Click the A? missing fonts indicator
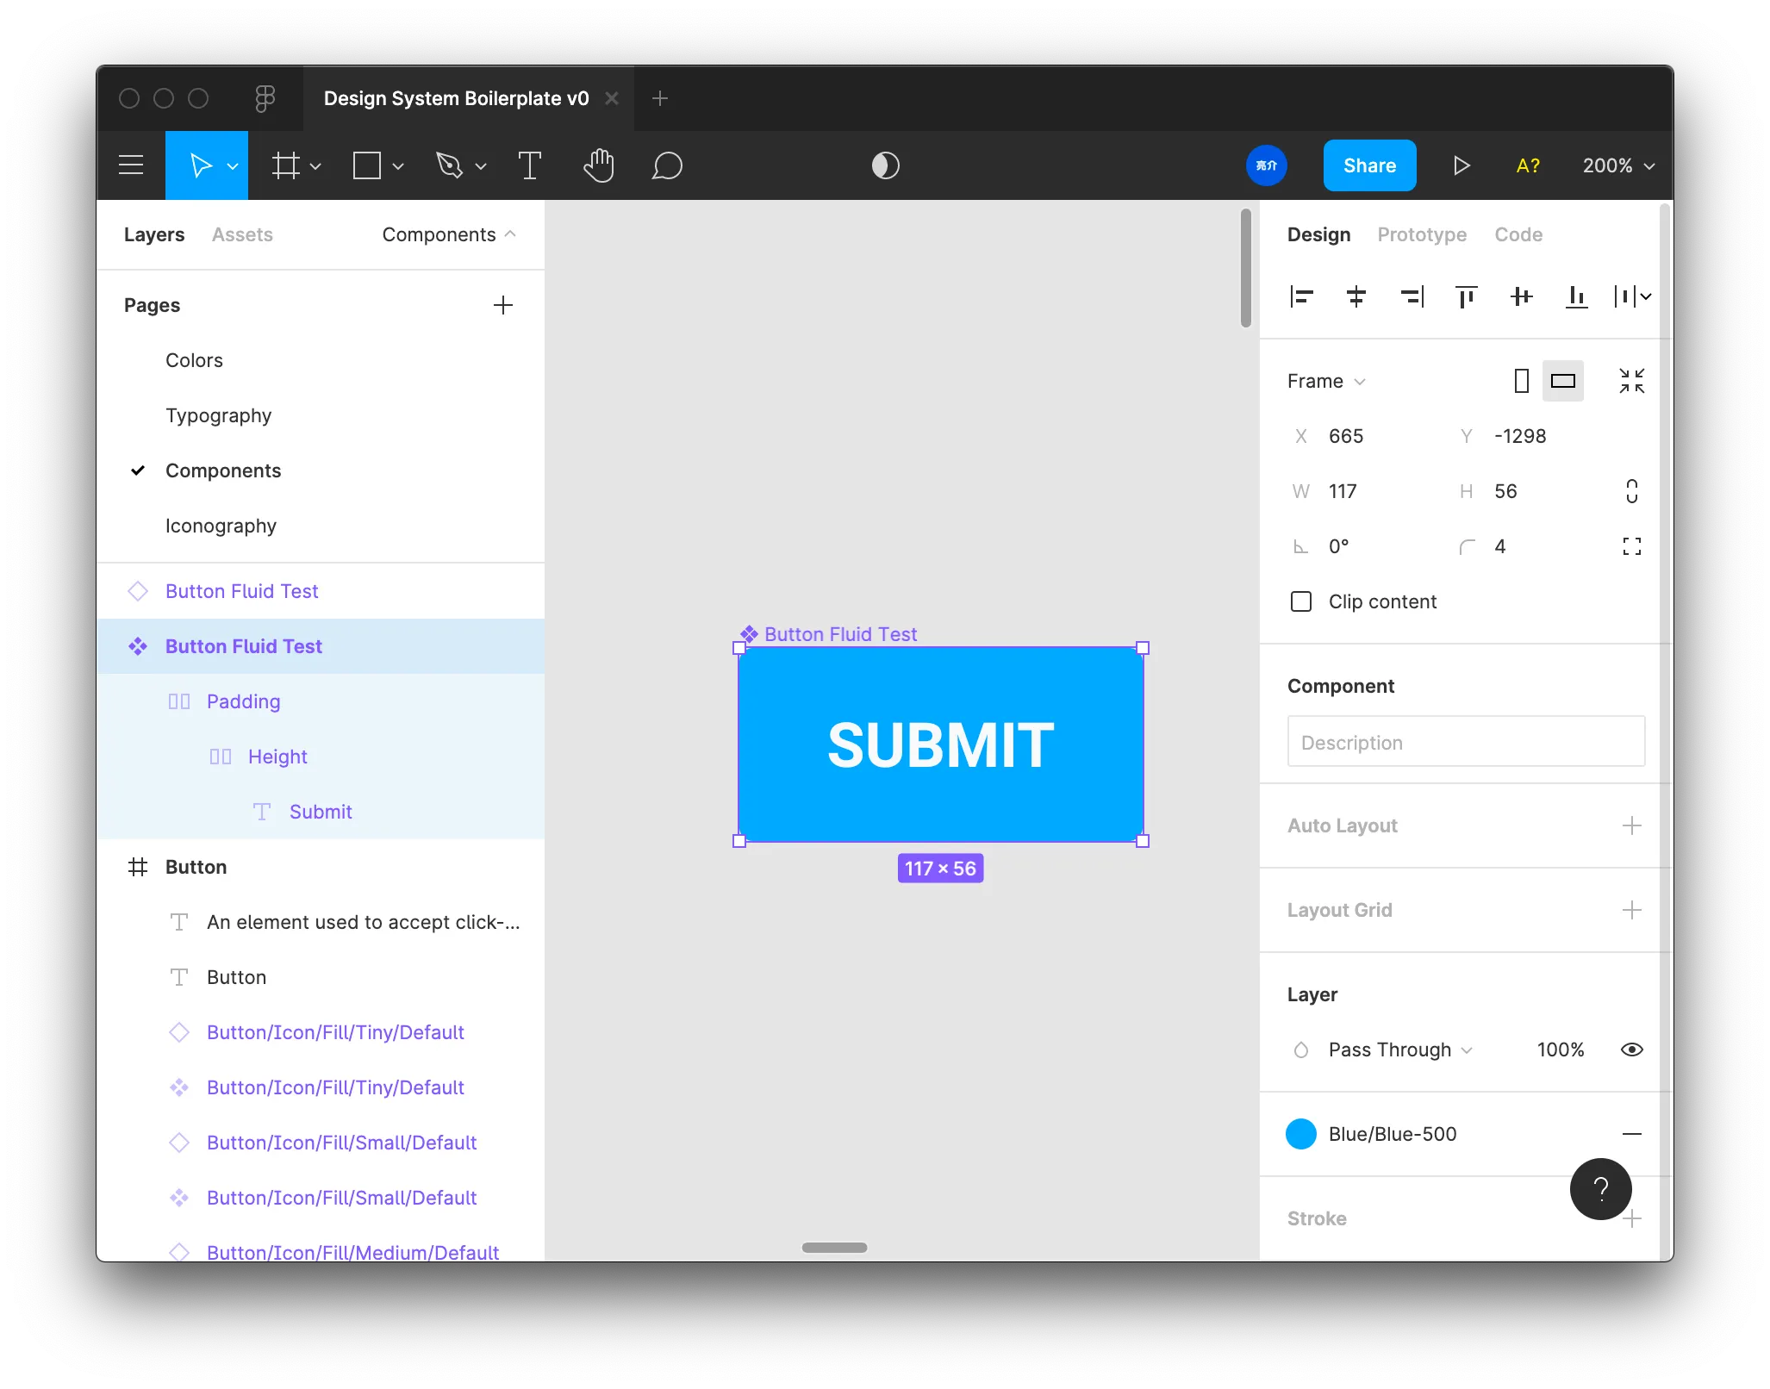Screen dimensions: 1770x1389 (x=1528, y=165)
